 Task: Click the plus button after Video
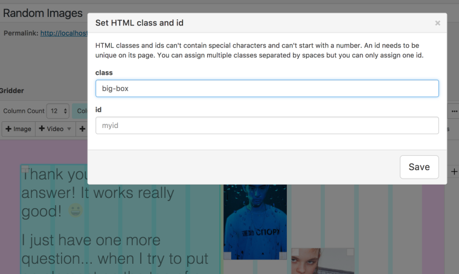coord(82,129)
